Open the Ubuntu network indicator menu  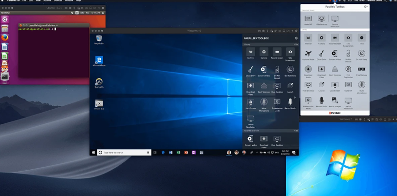coord(72,13)
